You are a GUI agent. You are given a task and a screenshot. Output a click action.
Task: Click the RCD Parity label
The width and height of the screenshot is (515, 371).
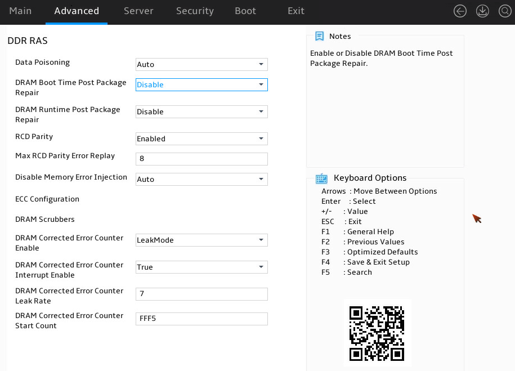tap(34, 136)
